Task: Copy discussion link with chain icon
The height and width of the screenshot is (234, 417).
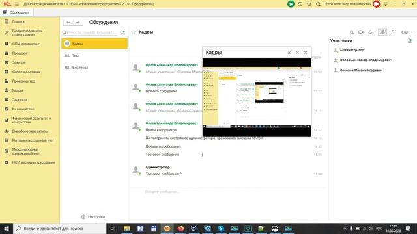Action: [392, 32]
